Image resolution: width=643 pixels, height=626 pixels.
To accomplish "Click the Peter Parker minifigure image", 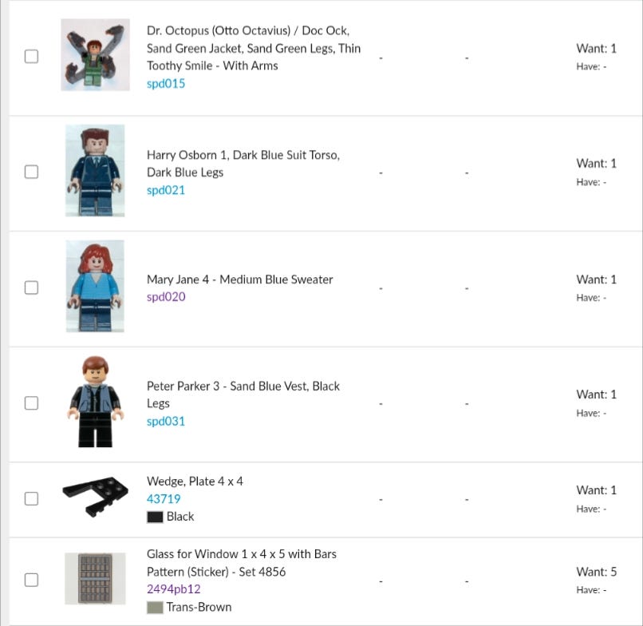I will coord(95,402).
